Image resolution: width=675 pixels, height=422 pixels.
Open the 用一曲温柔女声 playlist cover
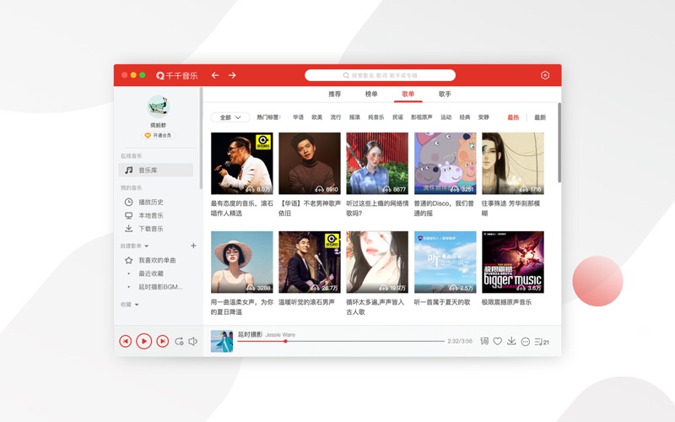242,262
